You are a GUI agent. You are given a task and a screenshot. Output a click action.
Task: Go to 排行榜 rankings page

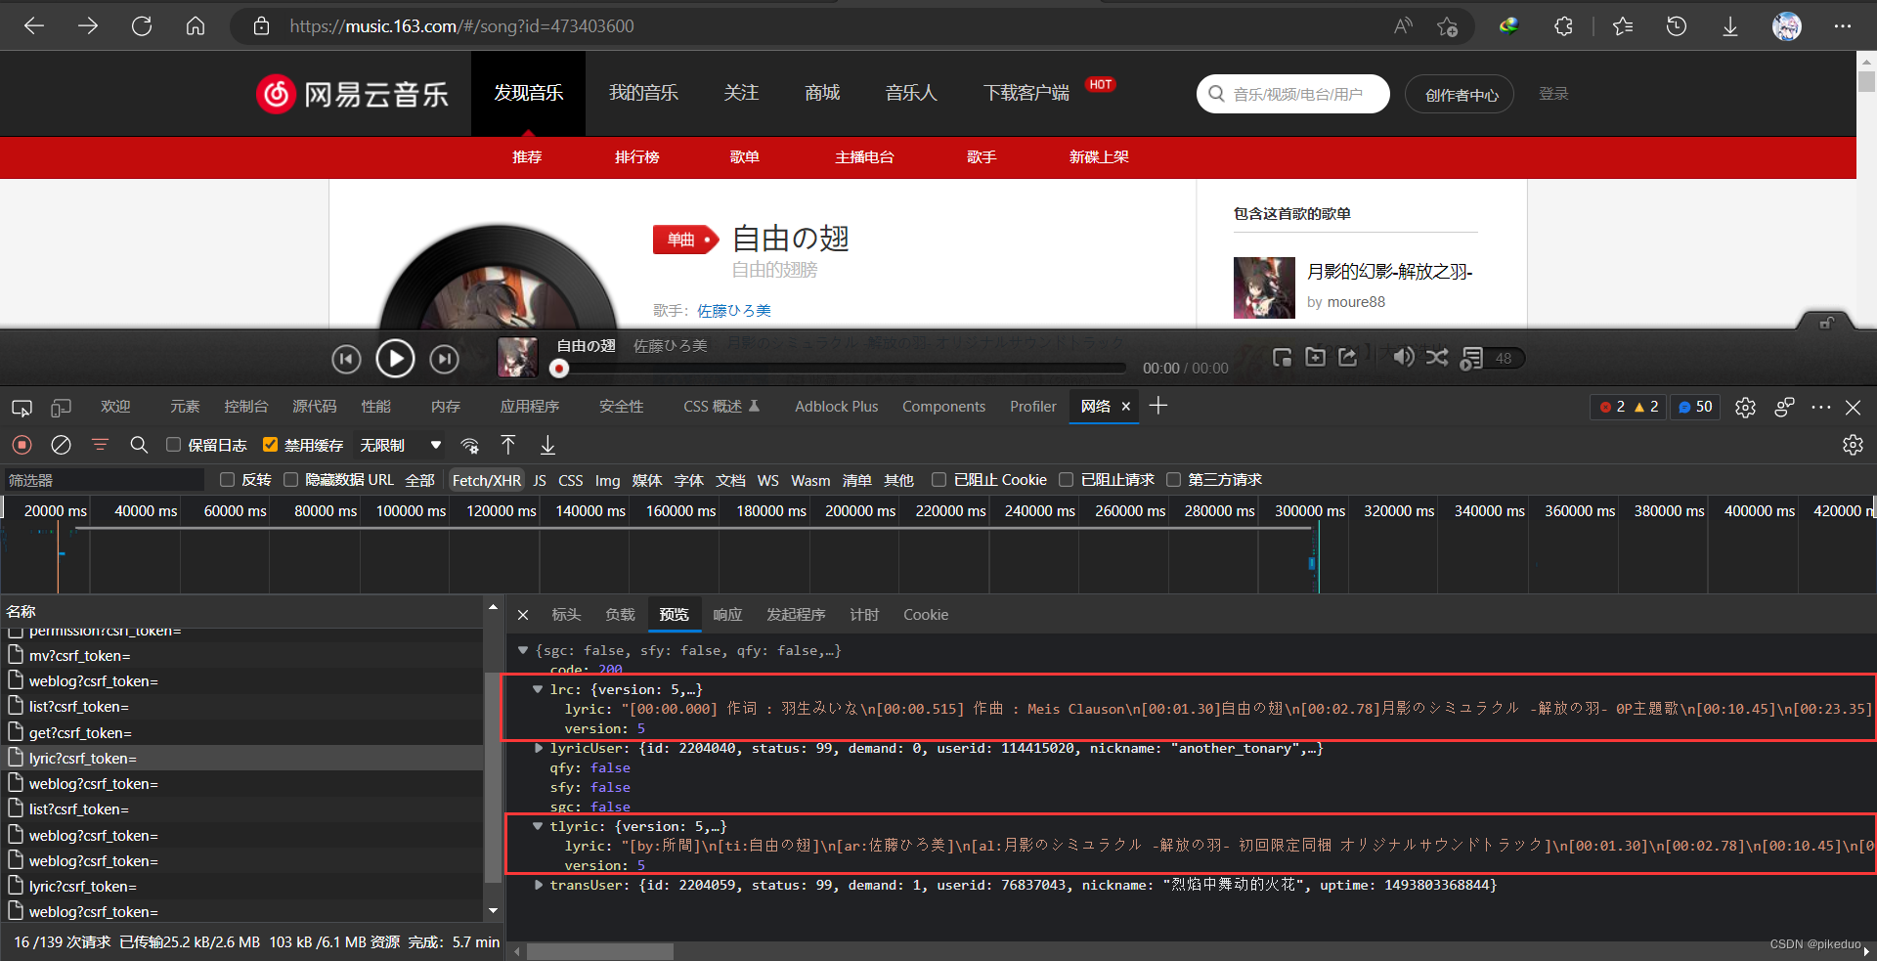tap(637, 156)
